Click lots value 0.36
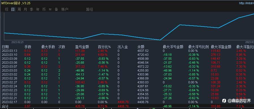Image resolution: width=254 pixels, height=109 pixels. [27, 66]
